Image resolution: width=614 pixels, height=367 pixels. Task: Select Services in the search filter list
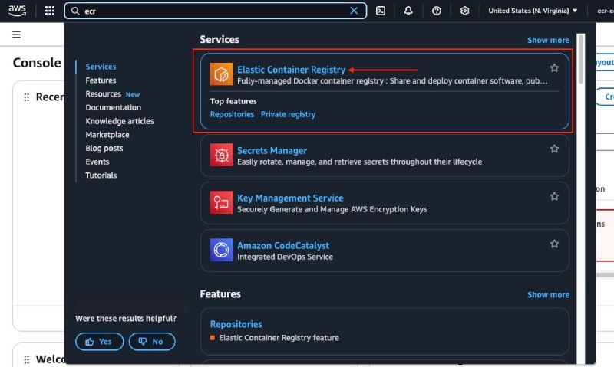(101, 67)
